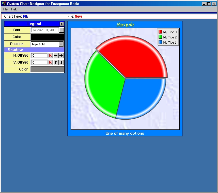Nudge V. OffSet with up arrow
The width and height of the screenshot is (218, 193).
click(x=56, y=62)
